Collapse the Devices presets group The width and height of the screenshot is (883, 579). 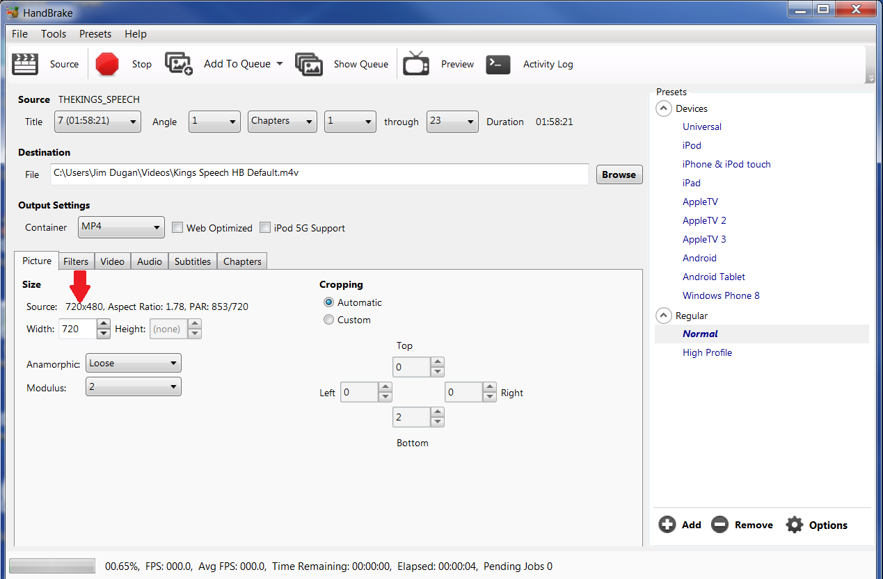[664, 108]
